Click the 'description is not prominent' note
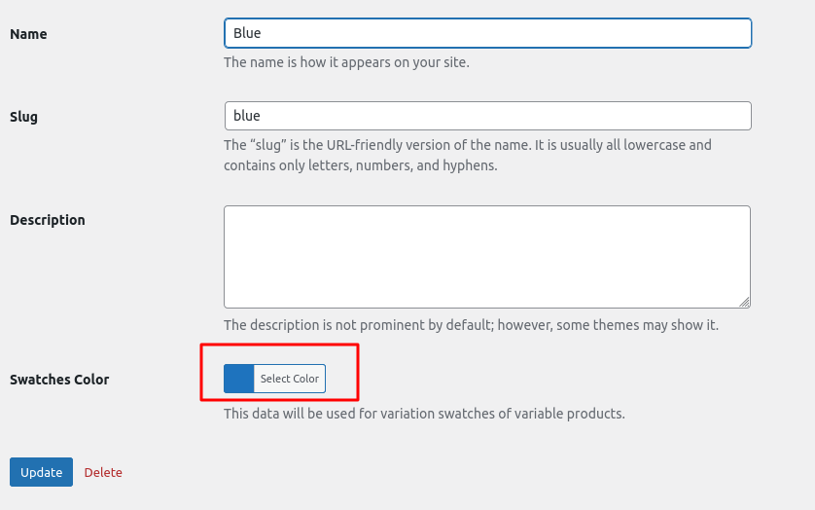The width and height of the screenshot is (815, 510). point(471,325)
